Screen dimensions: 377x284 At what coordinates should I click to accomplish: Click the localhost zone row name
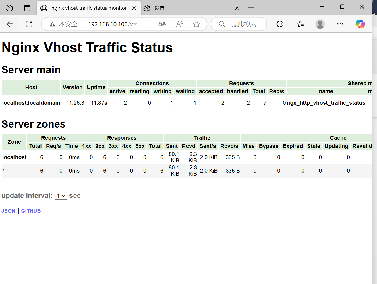click(x=14, y=157)
